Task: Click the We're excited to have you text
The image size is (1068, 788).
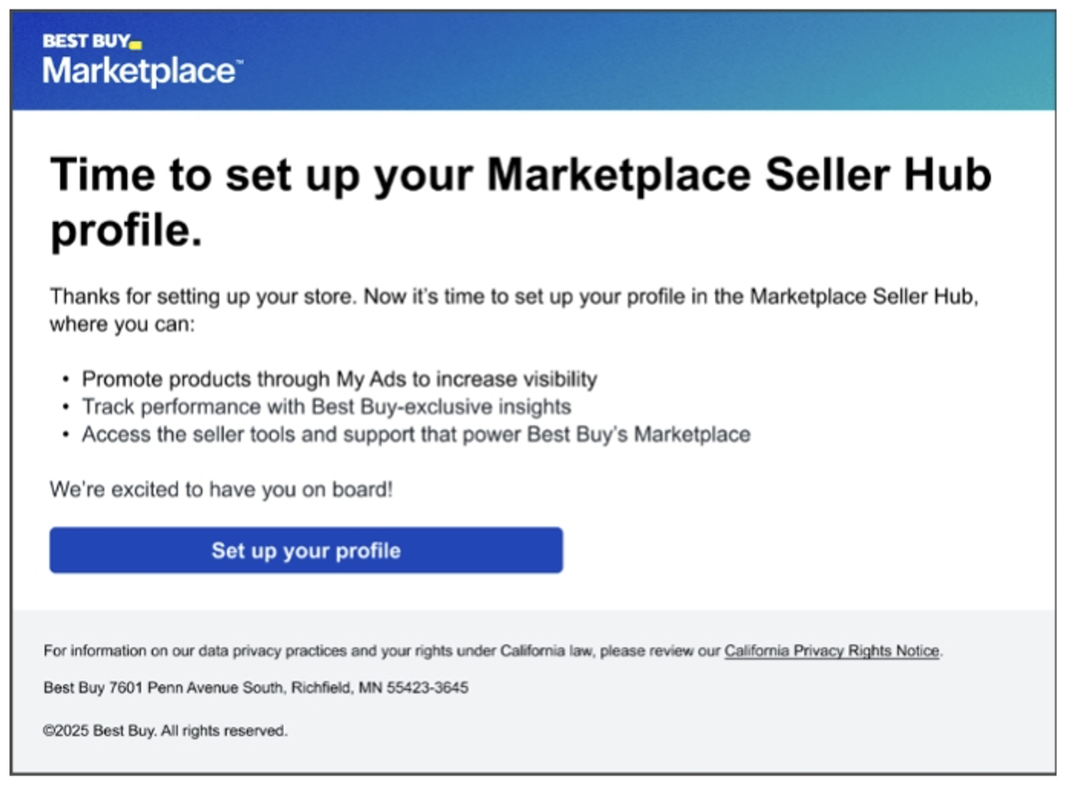Action: pyautogui.click(x=221, y=489)
